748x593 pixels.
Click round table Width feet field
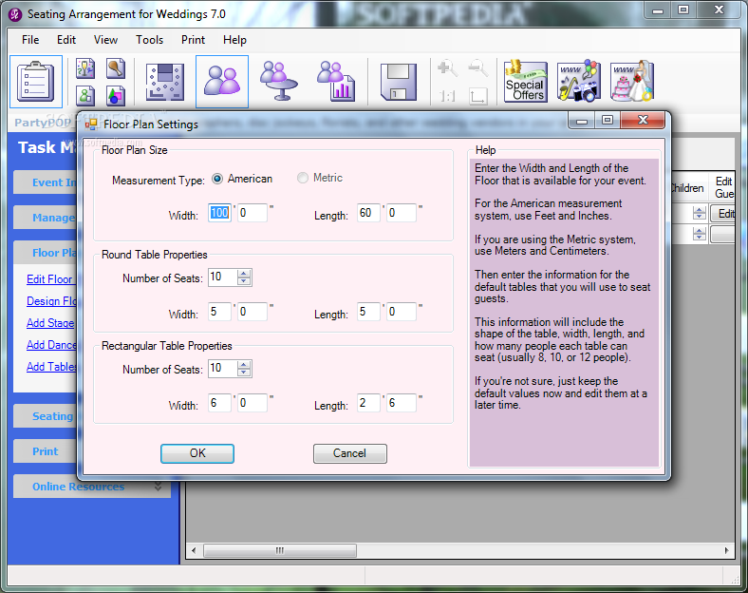pyautogui.click(x=219, y=312)
